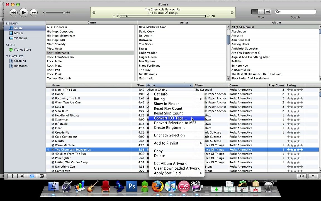Select Foo Fighters in Artist list
Image resolution: width=321 pixels, height=201 pixels.
pos(182,61)
